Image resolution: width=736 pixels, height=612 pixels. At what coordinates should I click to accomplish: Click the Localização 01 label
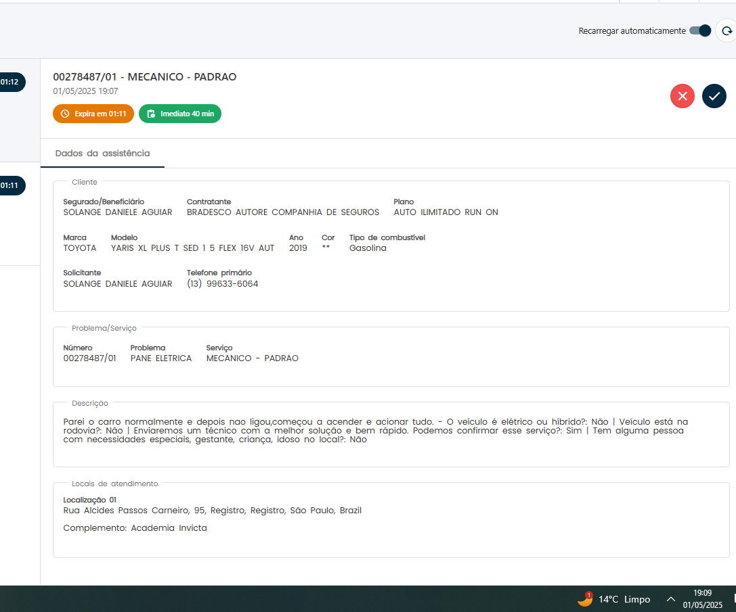pyautogui.click(x=89, y=500)
